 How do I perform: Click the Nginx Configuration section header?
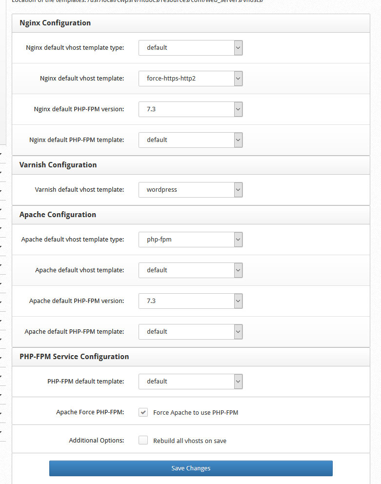click(x=55, y=23)
